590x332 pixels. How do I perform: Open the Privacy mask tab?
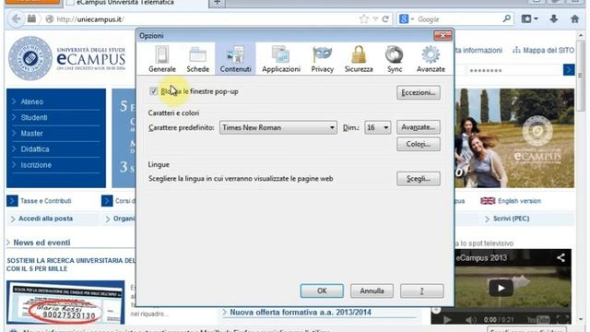pos(322,59)
